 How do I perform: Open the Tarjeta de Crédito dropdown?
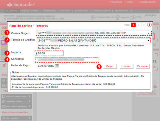click(94, 40)
